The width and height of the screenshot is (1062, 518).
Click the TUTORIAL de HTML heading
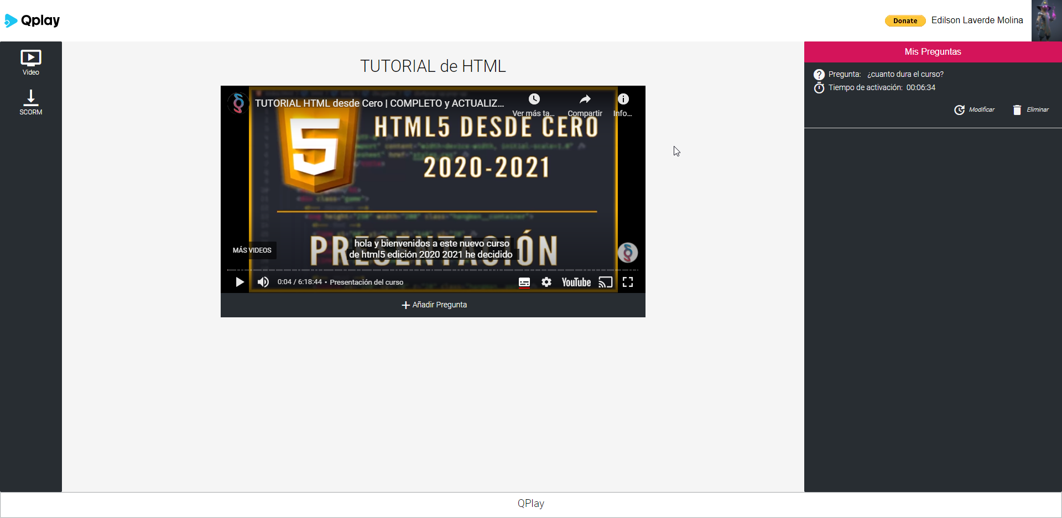pos(433,66)
